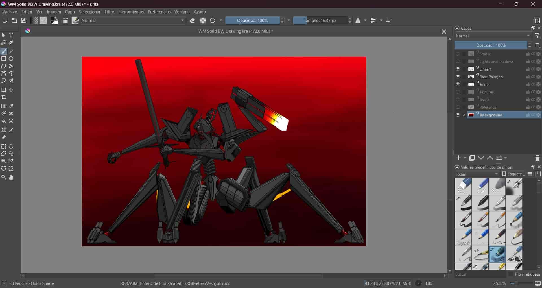
Task: Select the Ellipse tool
Action: (x=11, y=59)
